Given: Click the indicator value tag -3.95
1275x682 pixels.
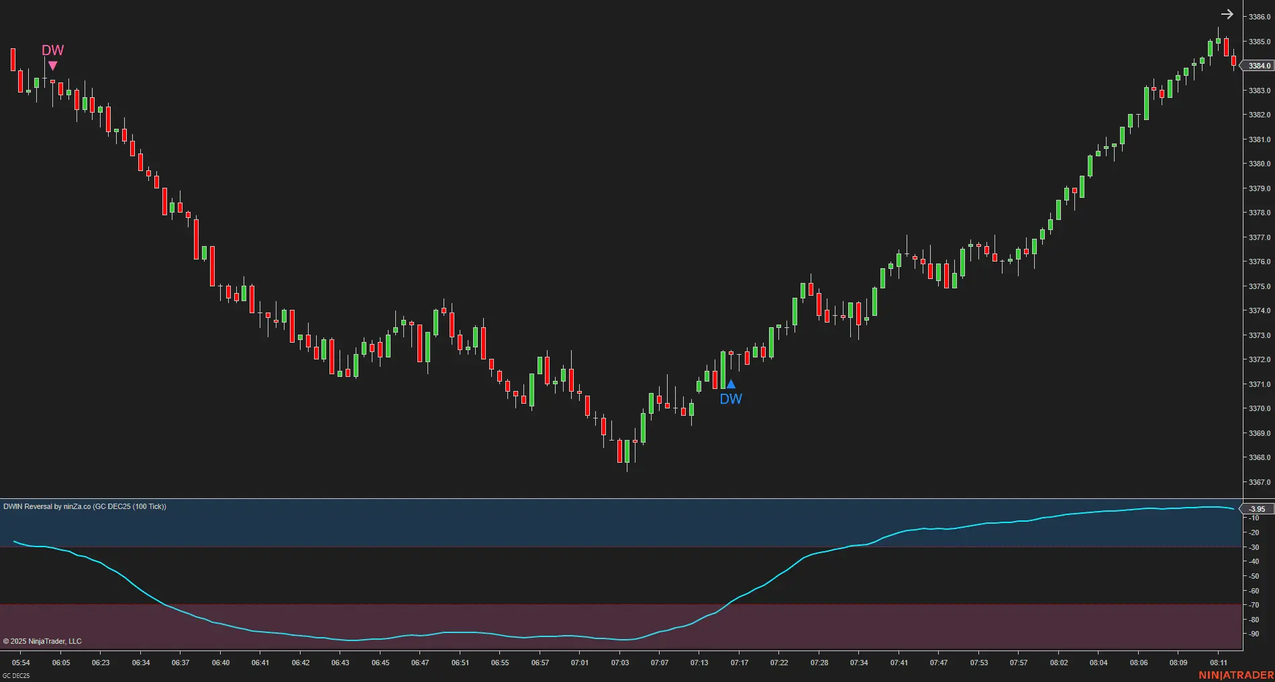Looking at the screenshot, I should [1256, 509].
